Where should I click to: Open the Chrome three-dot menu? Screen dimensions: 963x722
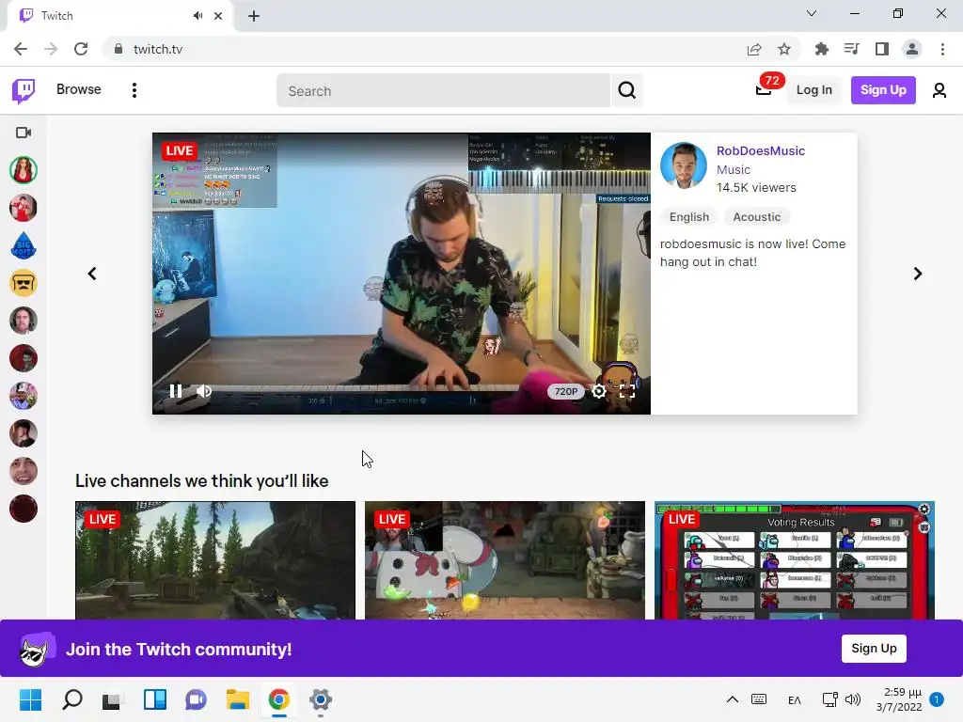coord(942,49)
